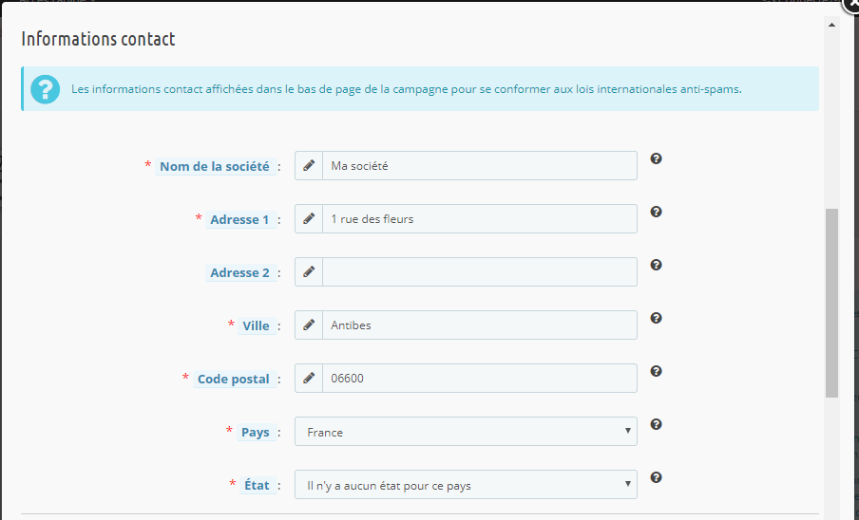
Task: Open the État dropdown list
Action: 466,485
